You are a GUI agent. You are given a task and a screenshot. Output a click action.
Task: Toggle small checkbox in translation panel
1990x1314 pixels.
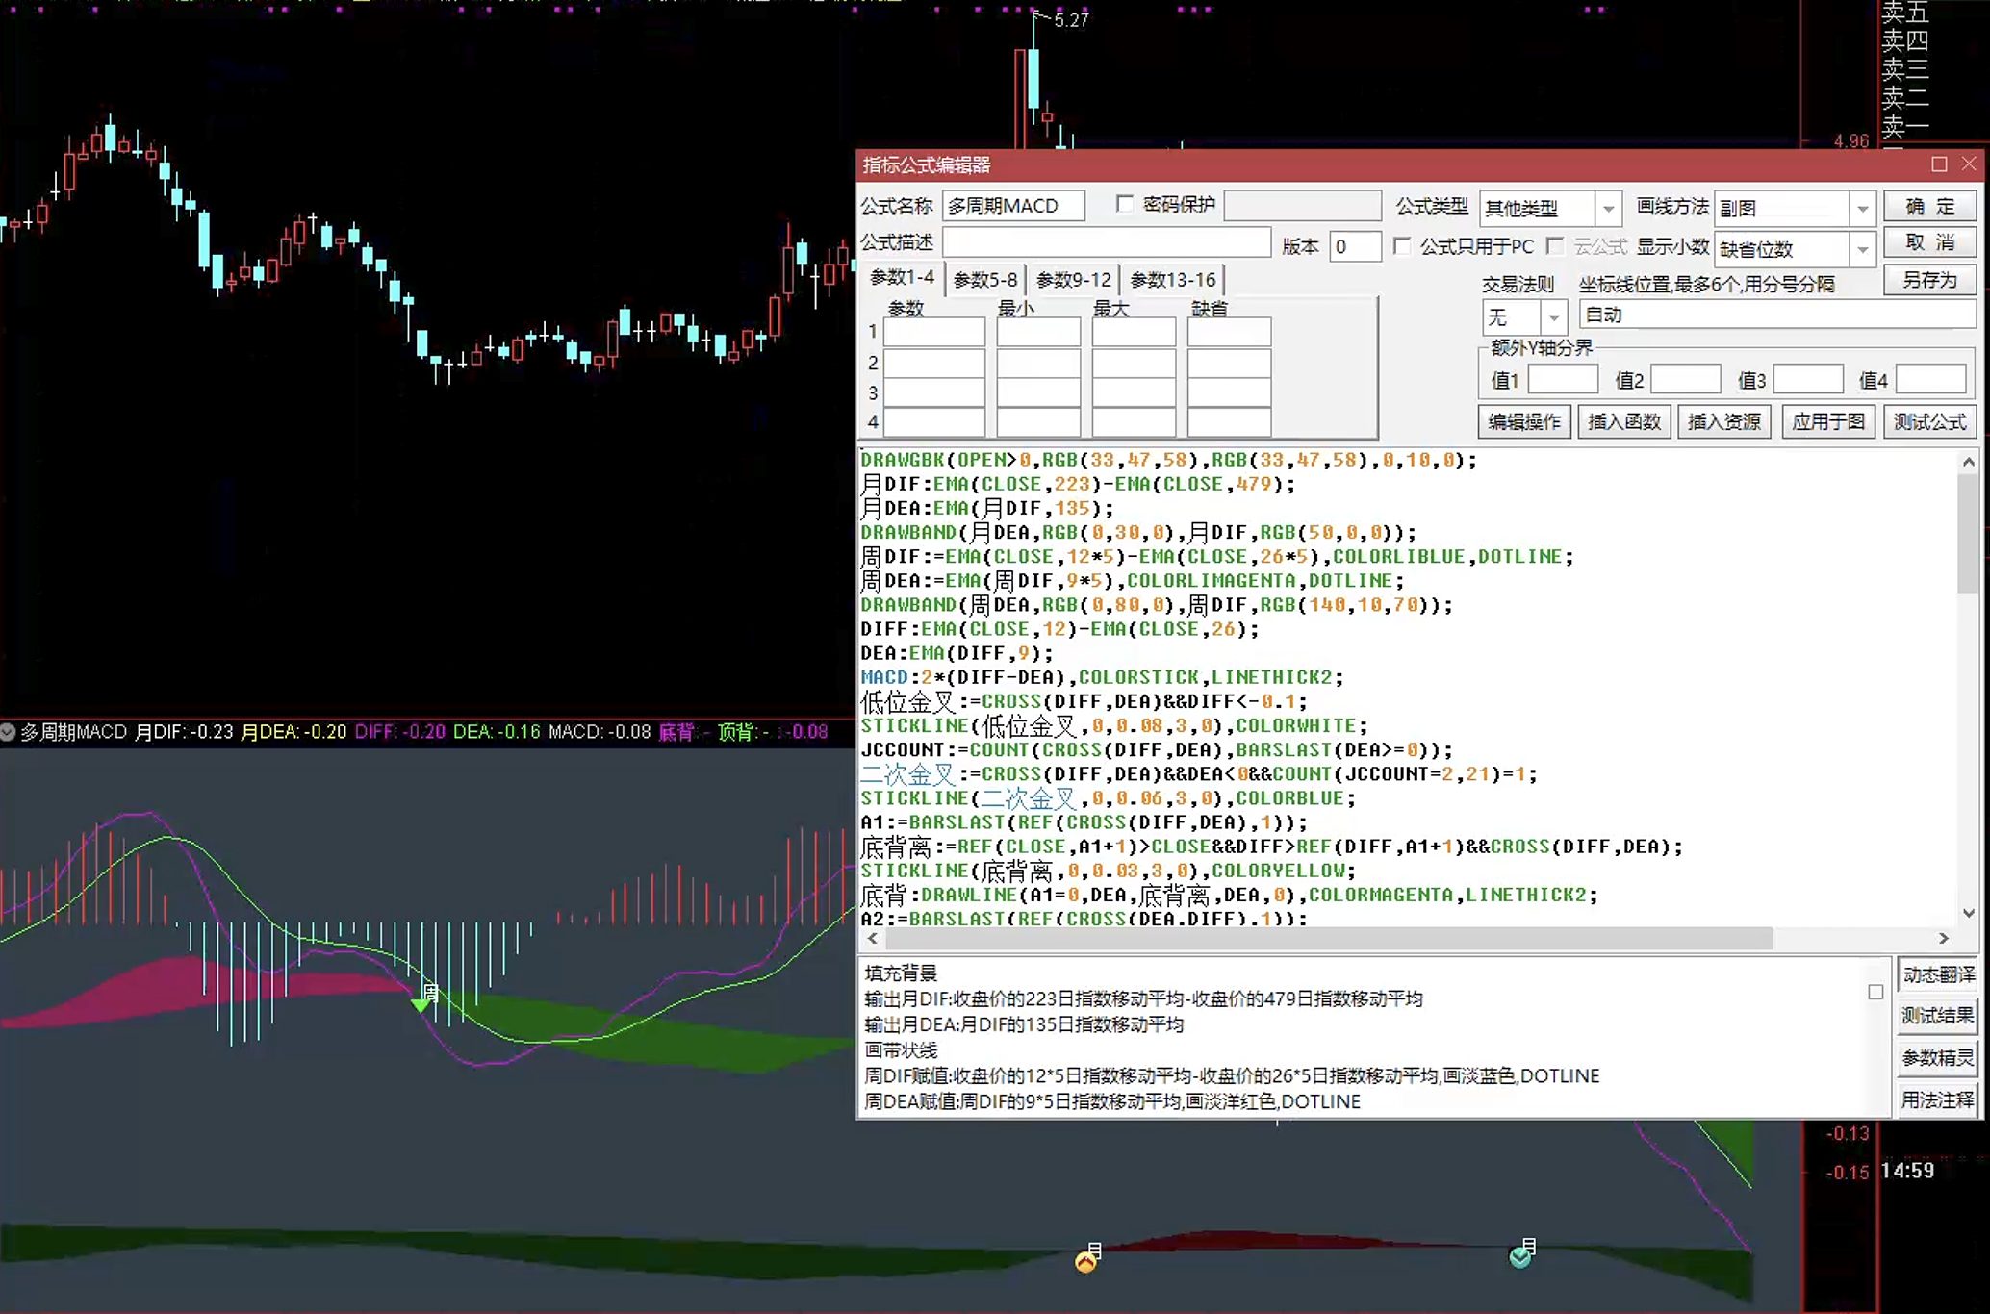pyautogui.click(x=1875, y=992)
